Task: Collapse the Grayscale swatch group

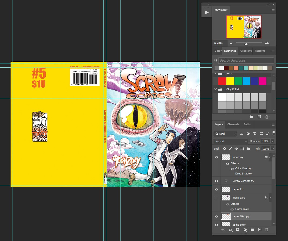Action: (215, 89)
